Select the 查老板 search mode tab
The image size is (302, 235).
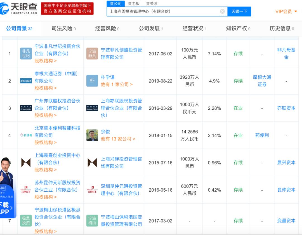click(x=134, y=4)
